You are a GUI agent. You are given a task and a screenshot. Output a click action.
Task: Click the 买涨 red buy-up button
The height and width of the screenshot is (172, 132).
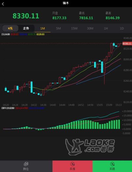coord(72,166)
